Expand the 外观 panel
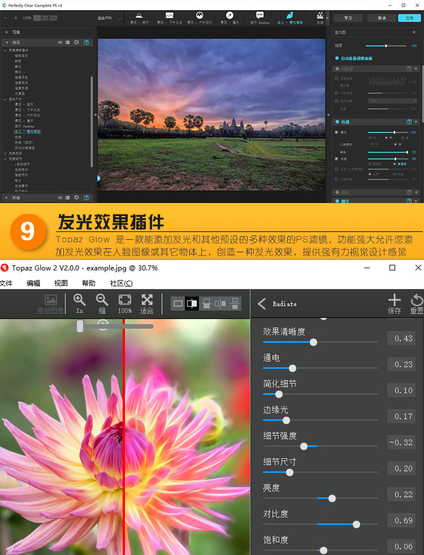The image size is (424, 555). pyautogui.click(x=6, y=197)
